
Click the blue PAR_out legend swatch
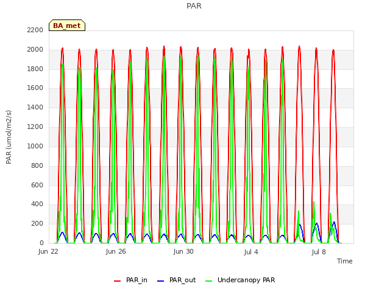point(161,281)
